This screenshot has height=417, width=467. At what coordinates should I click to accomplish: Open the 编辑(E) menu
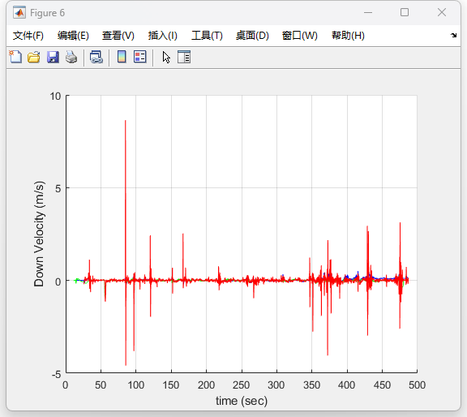coord(73,36)
